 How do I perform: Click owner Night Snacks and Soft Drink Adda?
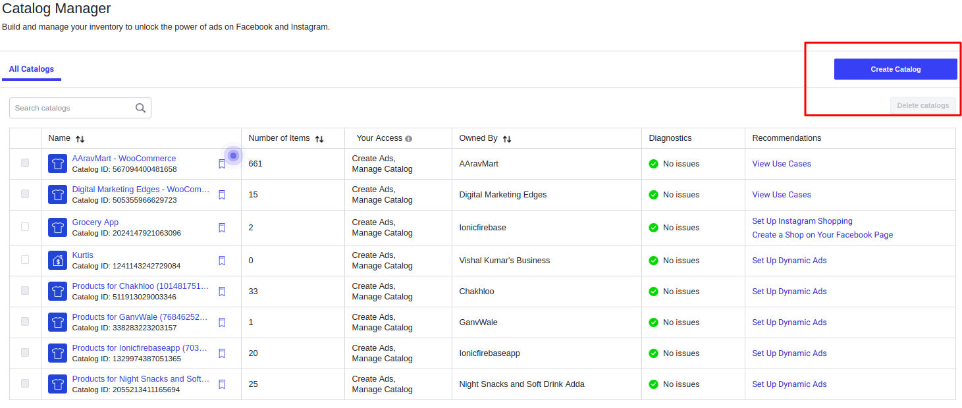(522, 384)
